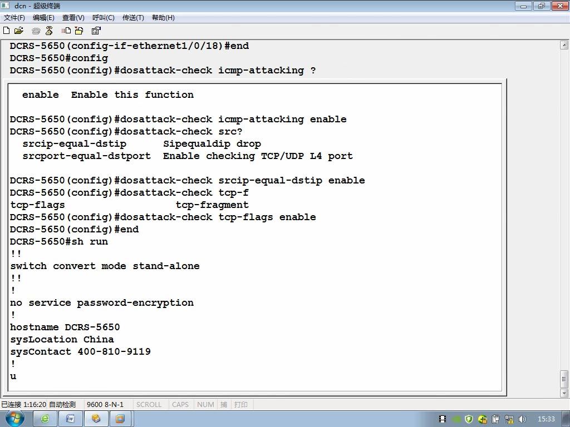Click the scrollbar down arrow

[564, 393]
